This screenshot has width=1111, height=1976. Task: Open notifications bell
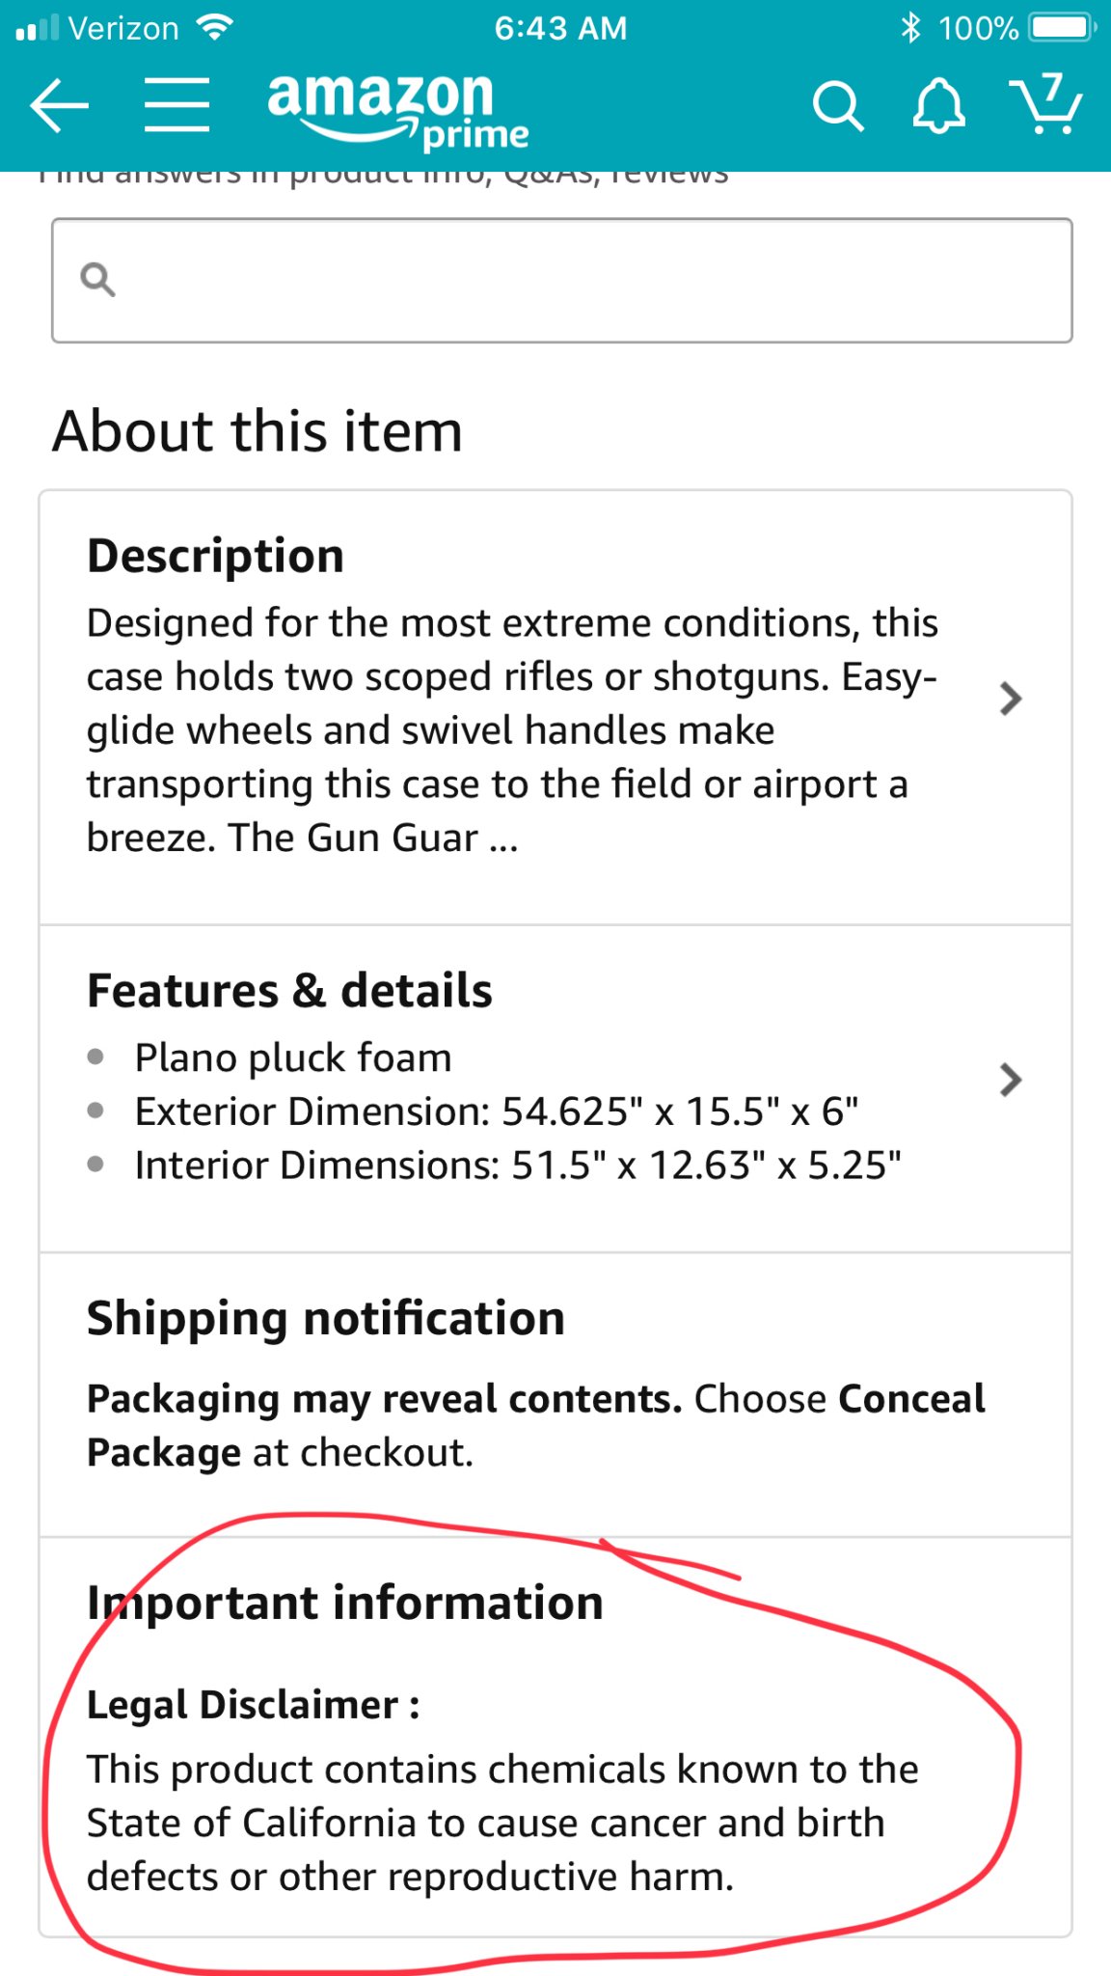[938, 105]
